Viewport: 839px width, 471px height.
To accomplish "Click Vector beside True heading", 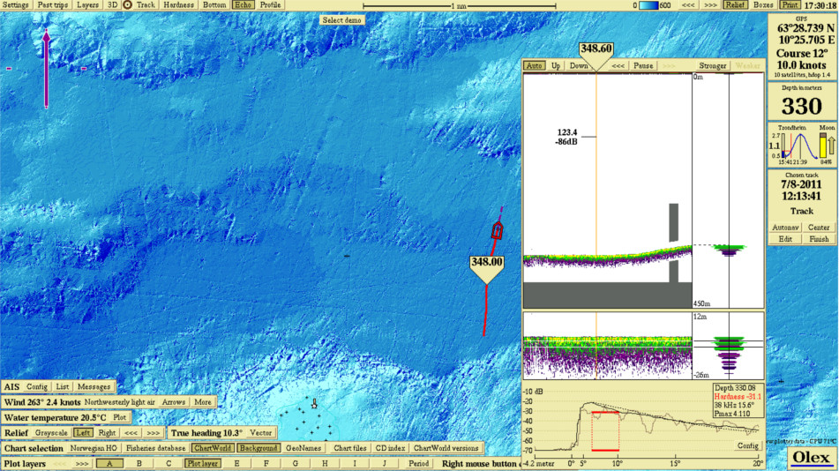I will tap(260, 432).
